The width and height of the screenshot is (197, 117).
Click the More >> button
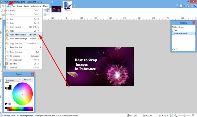tap(28, 80)
